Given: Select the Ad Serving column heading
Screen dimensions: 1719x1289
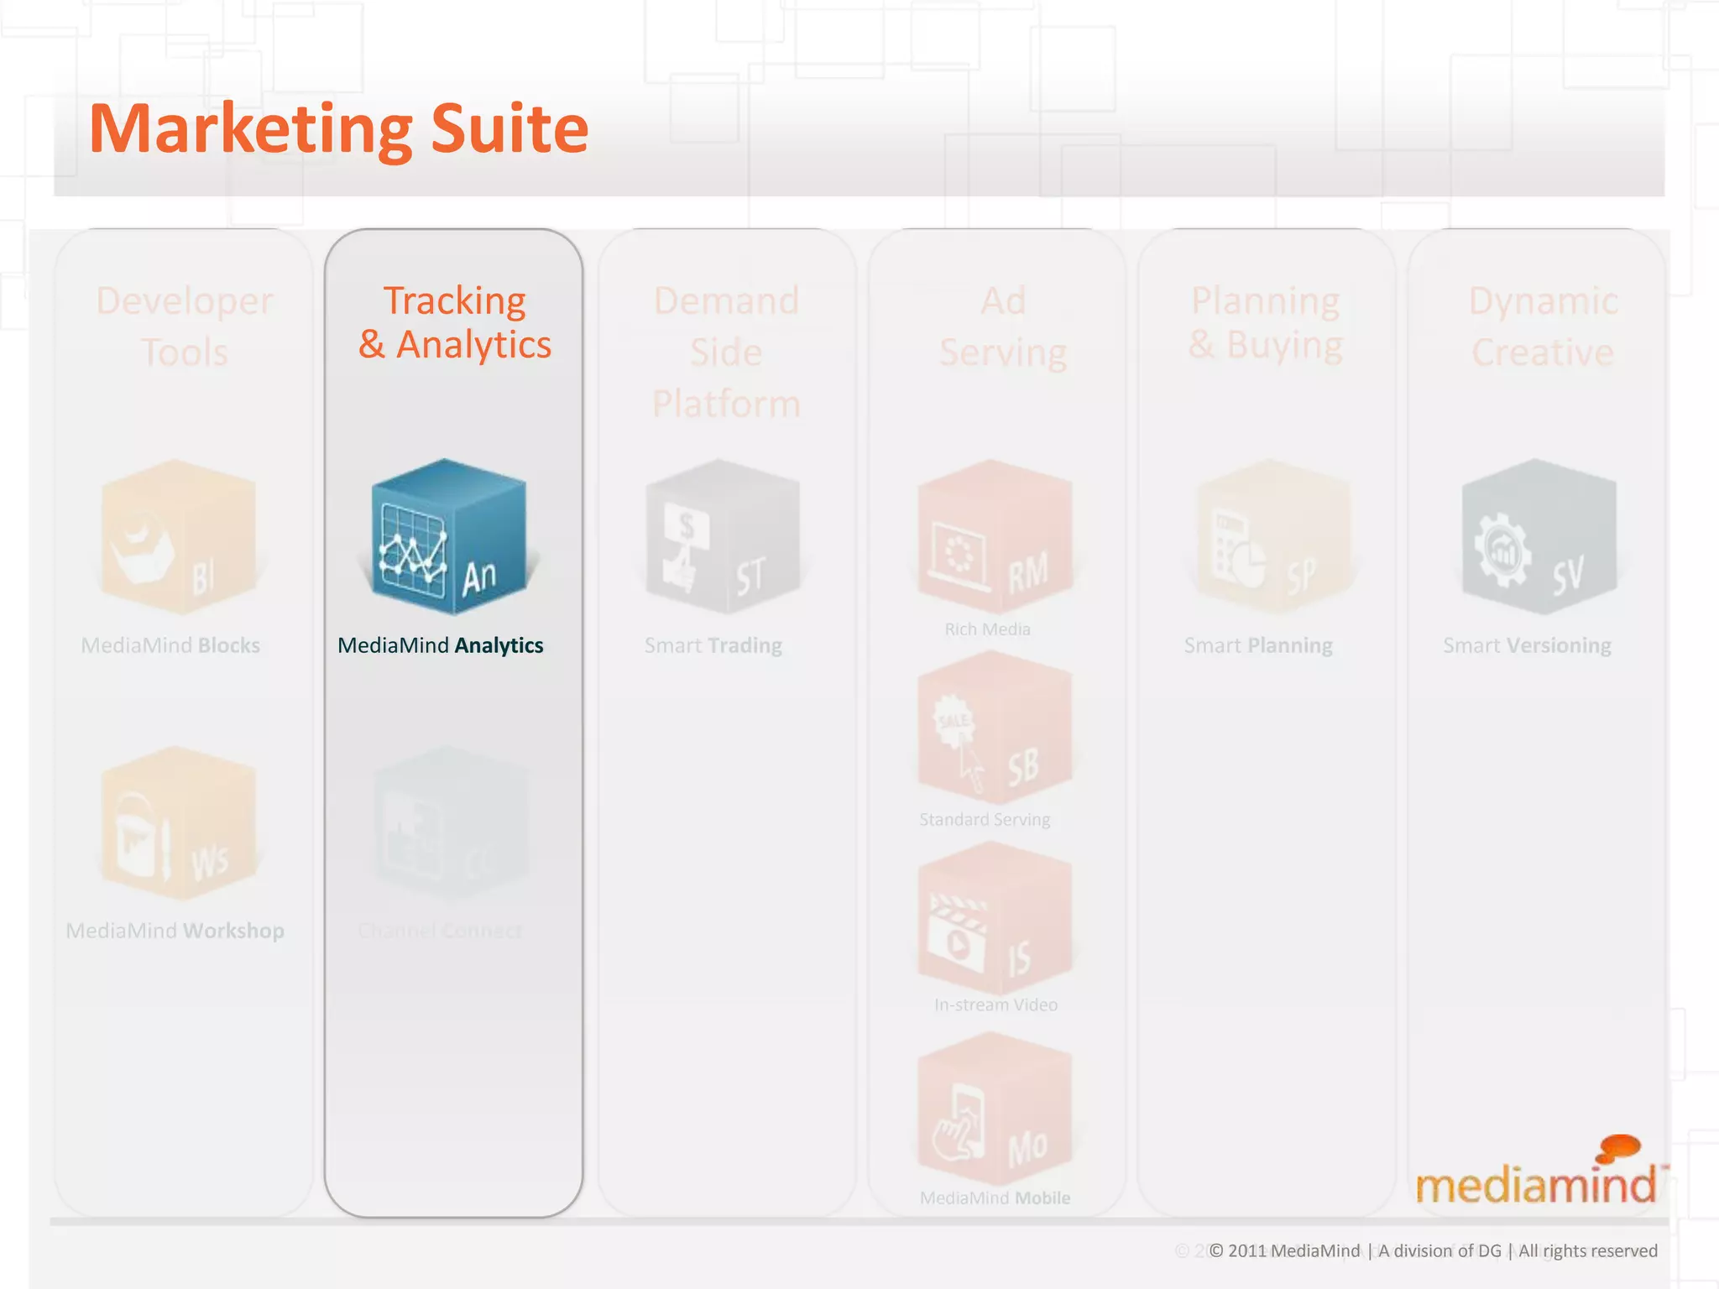Looking at the screenshot, I should click(x=1003, y=326).
